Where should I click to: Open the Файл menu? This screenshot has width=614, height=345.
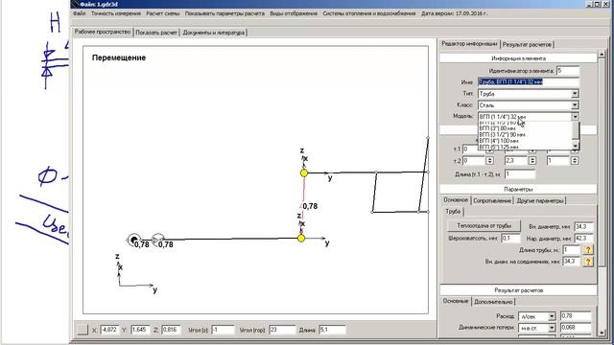point(79,13)
